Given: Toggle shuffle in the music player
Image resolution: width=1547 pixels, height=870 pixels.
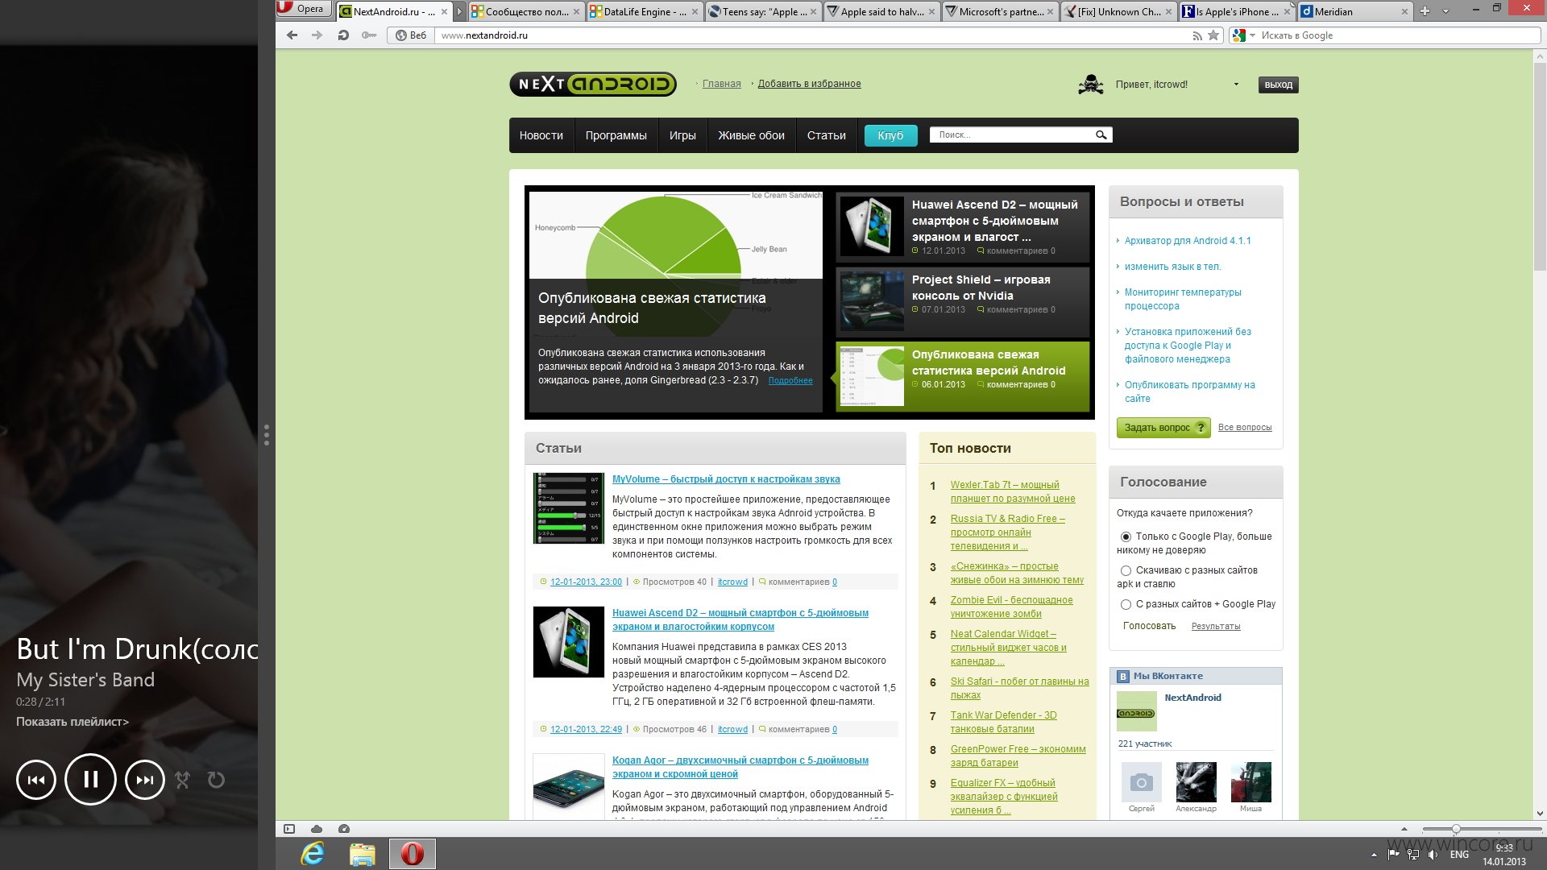Looking at the screenshot, I should [x=183, y=780].
